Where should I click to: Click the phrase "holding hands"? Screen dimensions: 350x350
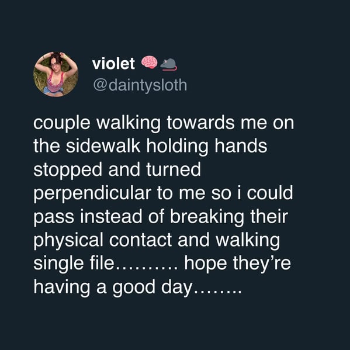(206, 147)
